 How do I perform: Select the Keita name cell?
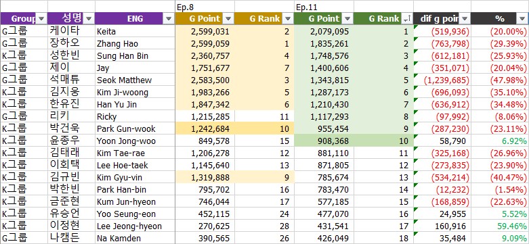135,32
